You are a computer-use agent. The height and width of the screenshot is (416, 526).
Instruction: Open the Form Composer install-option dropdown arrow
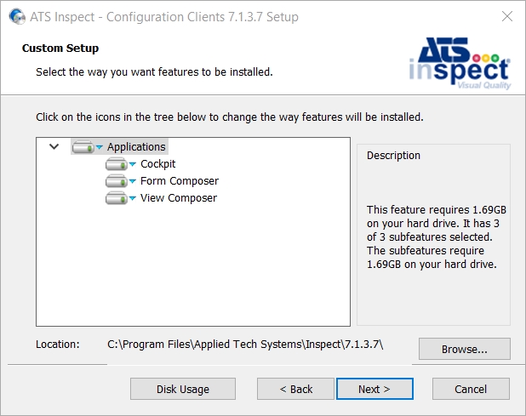coord(133,181)
